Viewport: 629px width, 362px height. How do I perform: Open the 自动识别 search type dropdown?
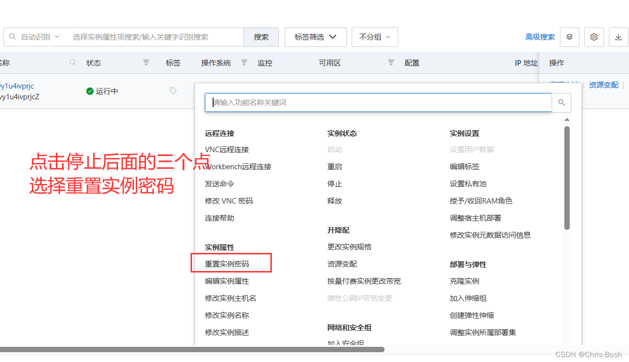tap(40, 37)
